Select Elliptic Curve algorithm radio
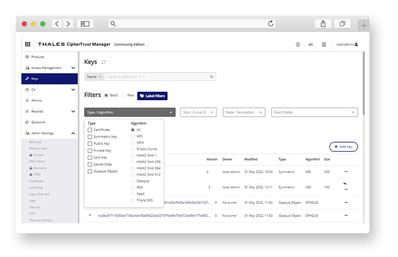The image size is (398, 257). pos(133,149)
